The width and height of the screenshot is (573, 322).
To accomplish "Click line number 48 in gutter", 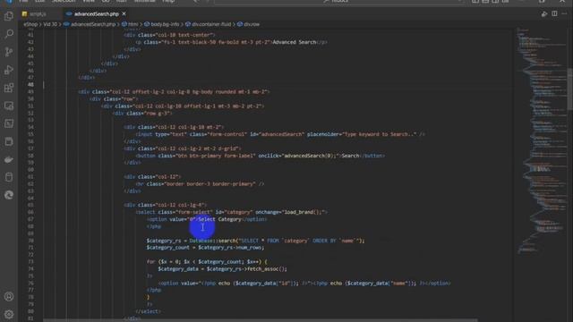I will tap(30, 84).
